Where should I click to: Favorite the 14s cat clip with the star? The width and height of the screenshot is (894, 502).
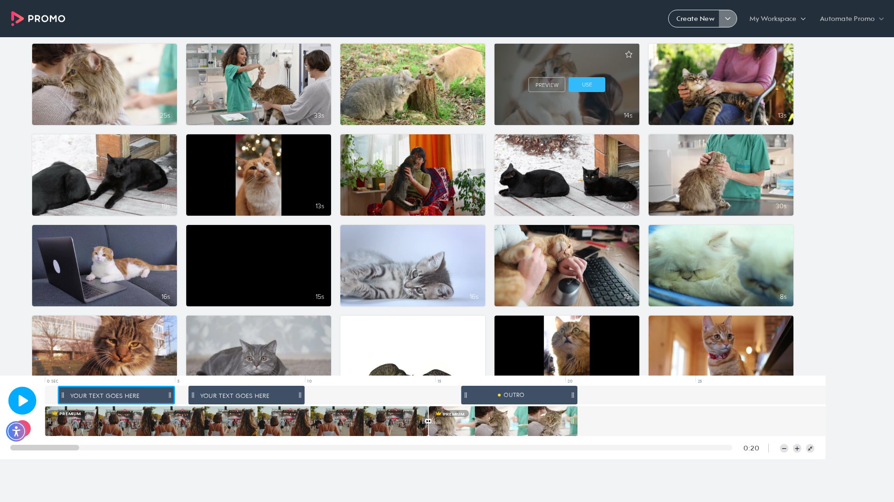point(629,54)
